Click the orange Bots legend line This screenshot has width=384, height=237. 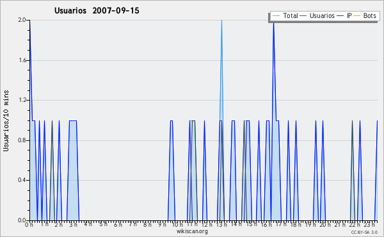pos(357,16)
